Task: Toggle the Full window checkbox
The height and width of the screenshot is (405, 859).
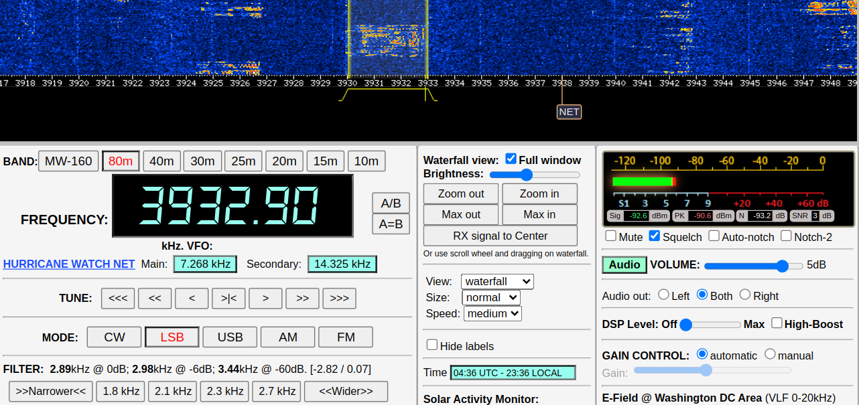Action: [511, 159]
